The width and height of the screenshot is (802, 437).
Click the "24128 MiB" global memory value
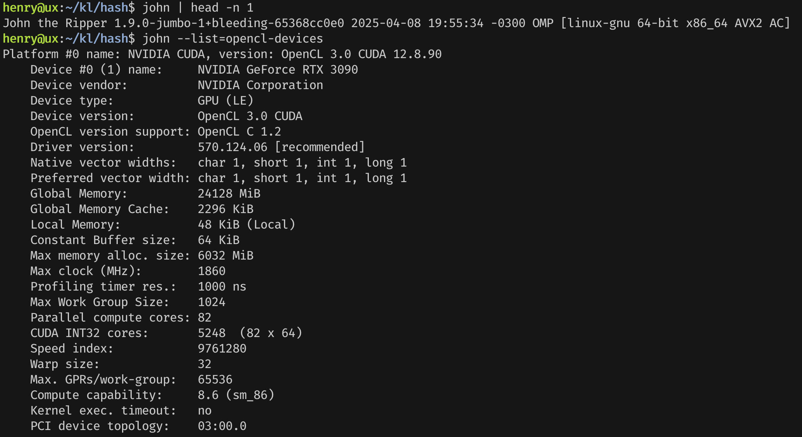pyautogui.click(x=229, y=194)
